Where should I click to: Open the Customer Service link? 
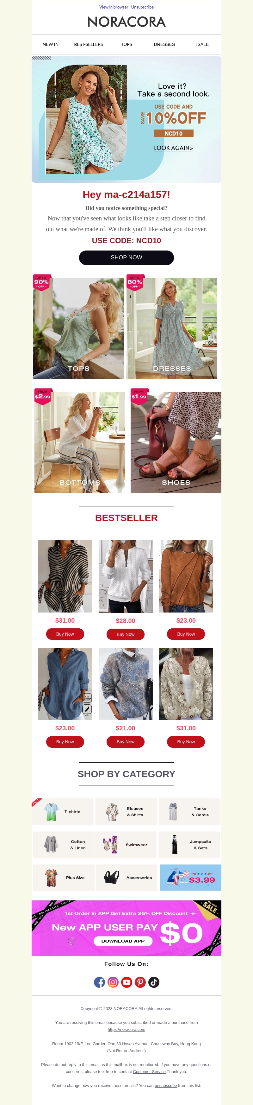pyautogui.click(x=149, y=1071)
